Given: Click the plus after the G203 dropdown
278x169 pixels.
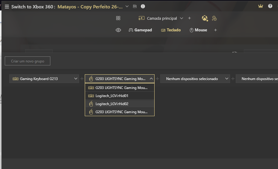Looking at the screenshot, I should [x=158, y=79].
